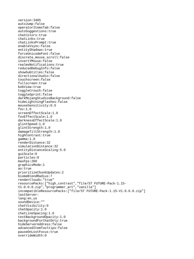Click the chatOpacity:1.0 line
The width and height of the screenshot is (194, 259).
[x=32, y=209]
